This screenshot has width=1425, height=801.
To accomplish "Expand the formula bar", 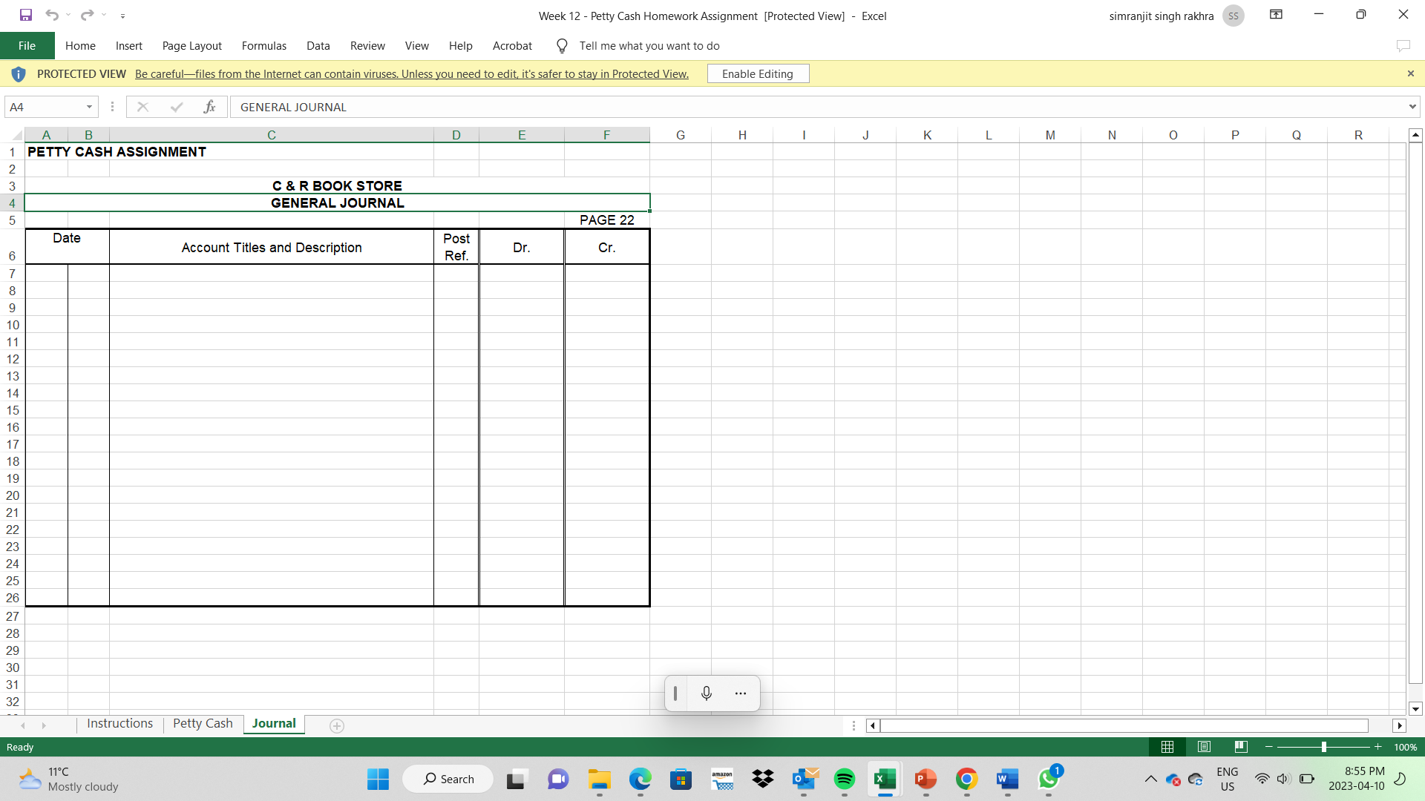I will point(1412,107).
